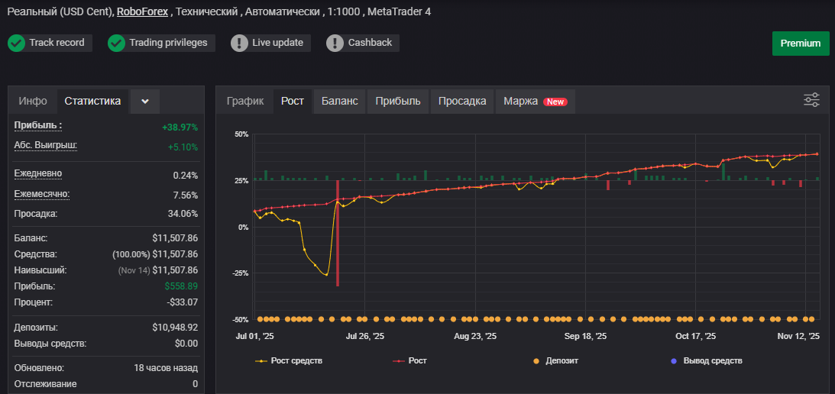This screenshot has width=835, height=394.
Task: Click the last red growth point at chart end
Action: tap(817, 154)
